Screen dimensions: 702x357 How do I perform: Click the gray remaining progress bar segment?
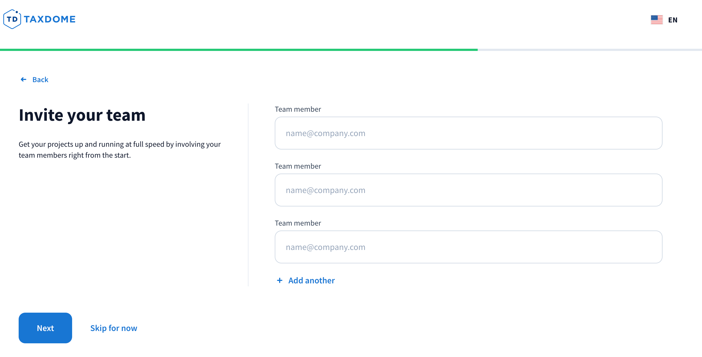tap(590, 50)
